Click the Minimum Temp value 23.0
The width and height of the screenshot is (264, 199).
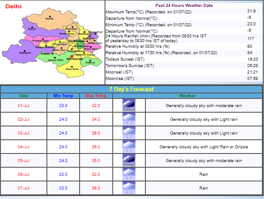coord(252,24)
